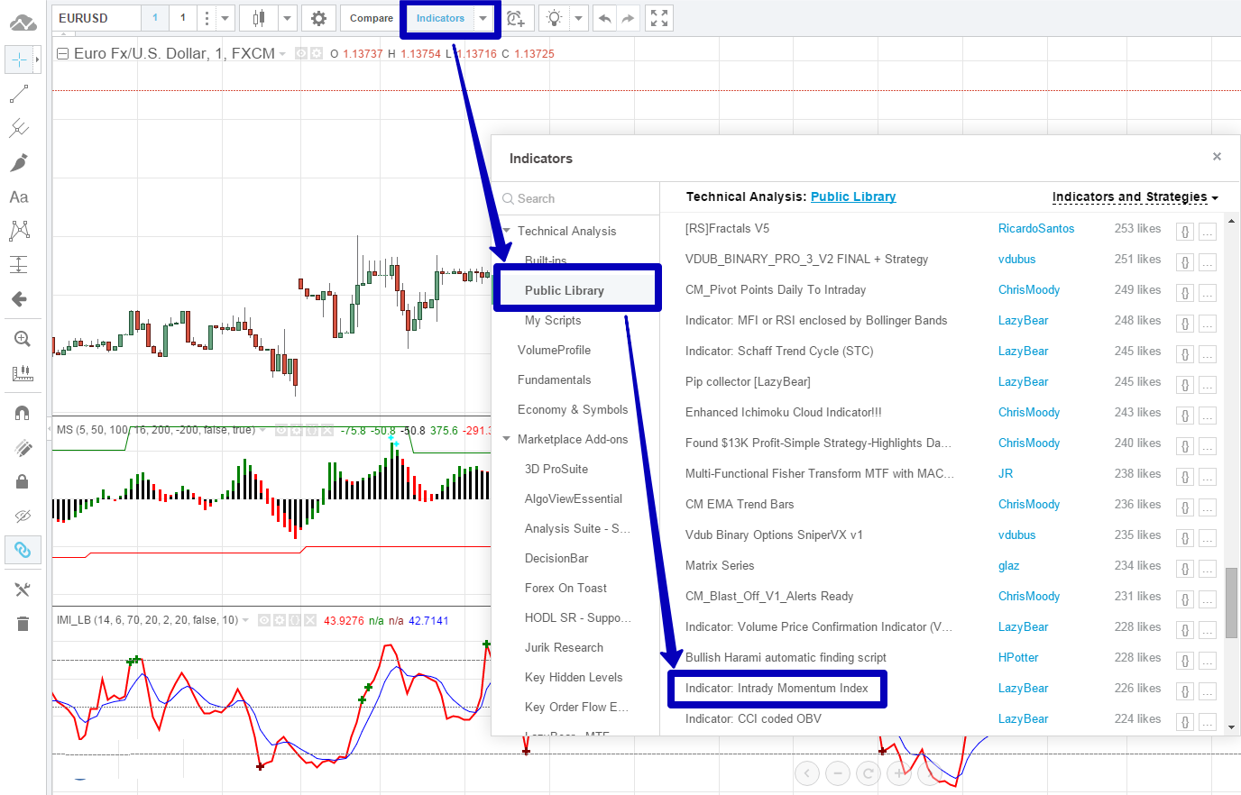Open the Indicators dropdown arrow

coord(483,18)
